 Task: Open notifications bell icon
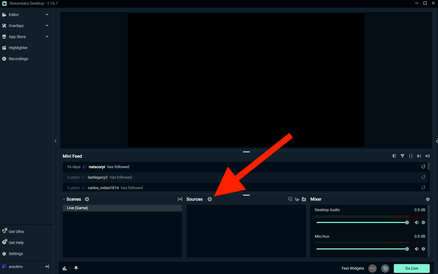pos(76,268)
